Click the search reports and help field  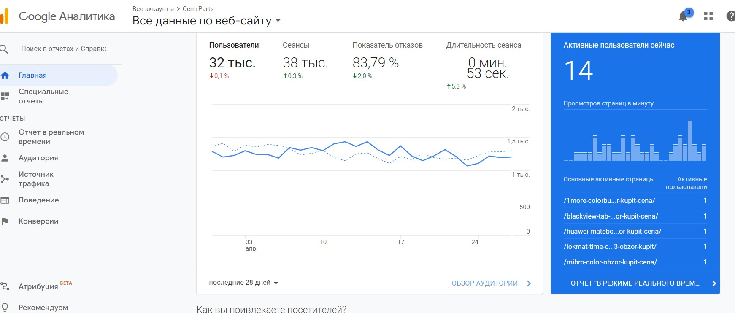coord(64,49)
